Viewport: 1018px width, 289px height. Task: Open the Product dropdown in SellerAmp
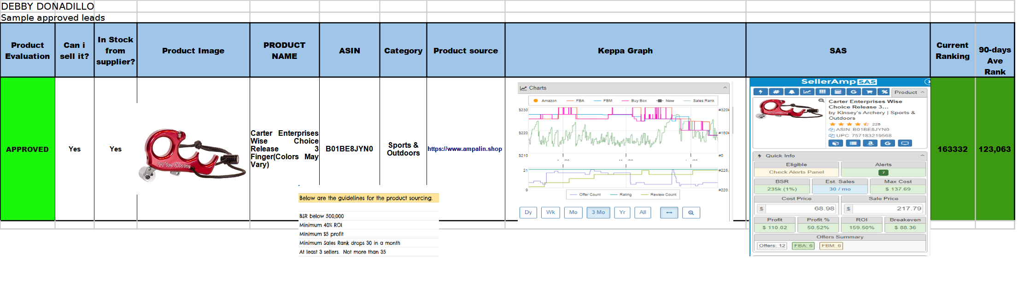pos(909,92)
